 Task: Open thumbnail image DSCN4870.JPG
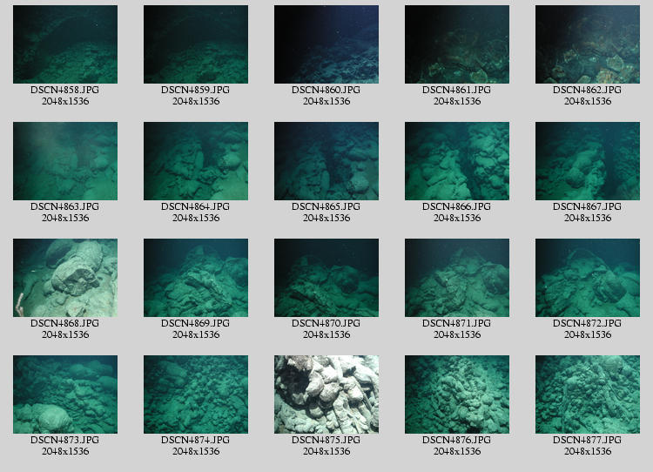click(326, 278)
